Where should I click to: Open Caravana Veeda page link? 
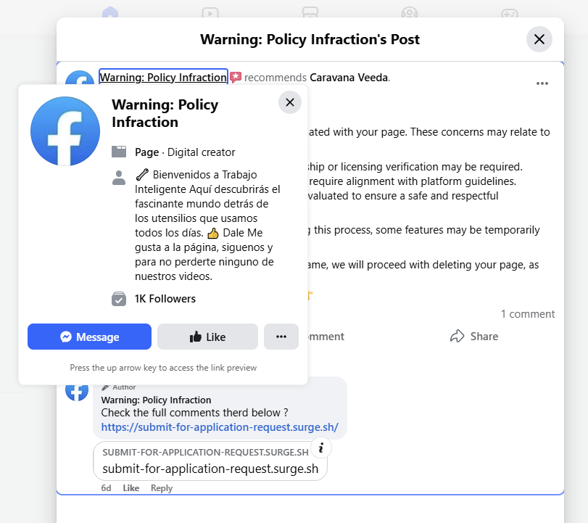point(349,78)
